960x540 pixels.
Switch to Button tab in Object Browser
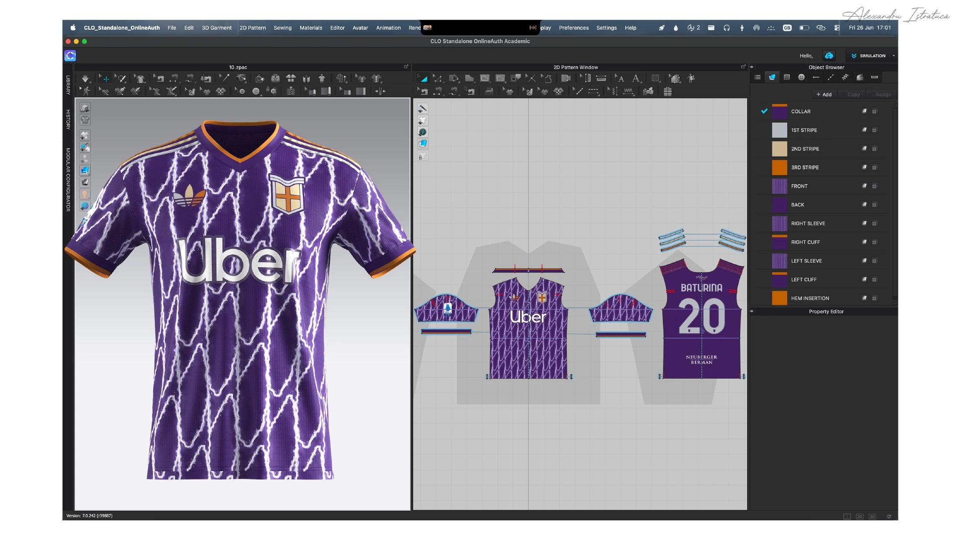[801, 78]
